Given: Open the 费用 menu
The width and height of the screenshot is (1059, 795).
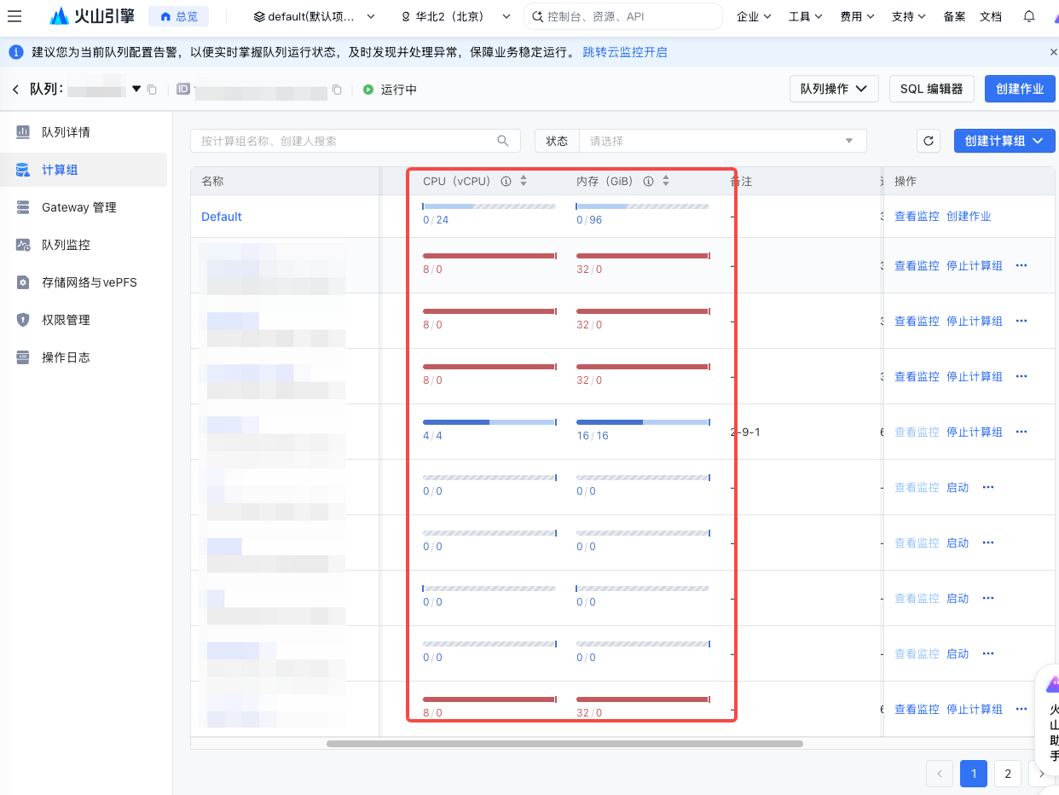Looking at the screenshot, I should [857, 16].
